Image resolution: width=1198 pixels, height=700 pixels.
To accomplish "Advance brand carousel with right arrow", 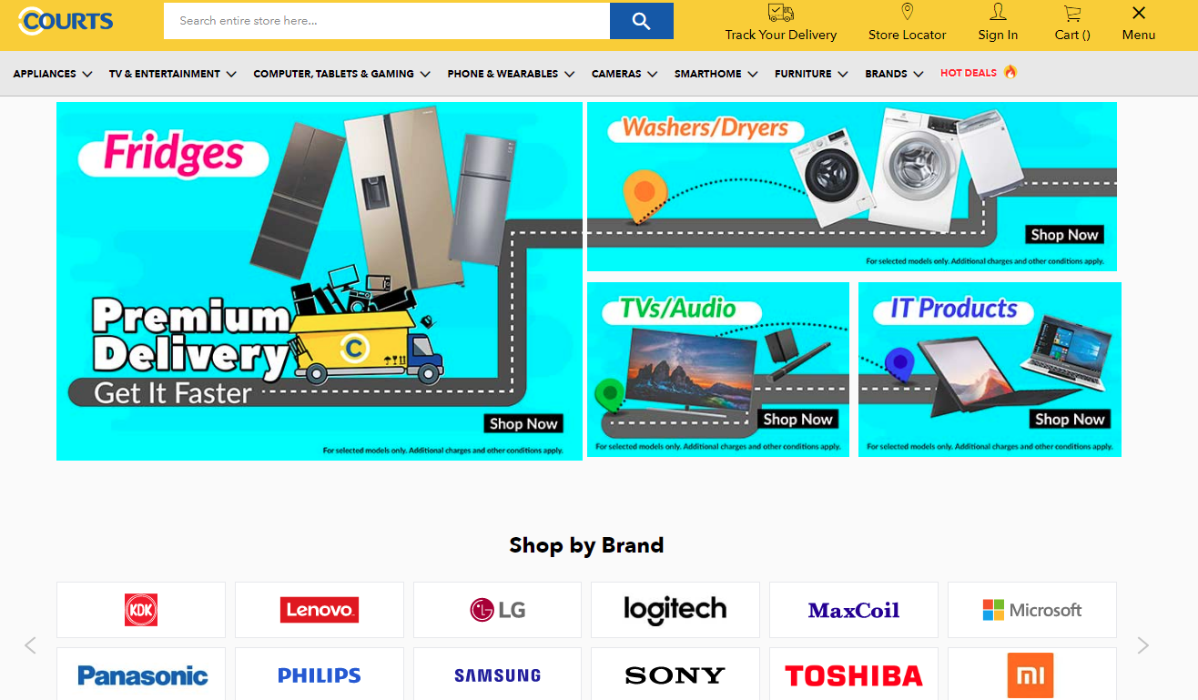I will point(1143,645).
